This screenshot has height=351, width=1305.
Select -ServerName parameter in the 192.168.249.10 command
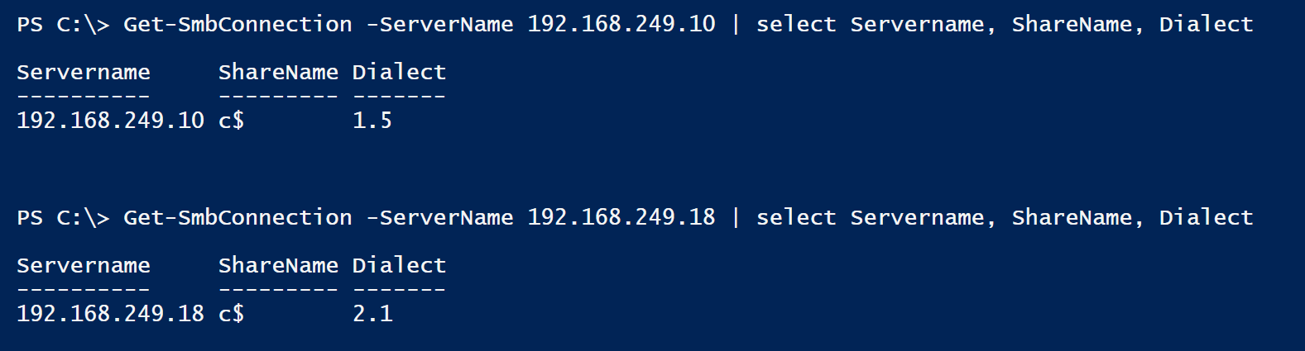point(439,25)
